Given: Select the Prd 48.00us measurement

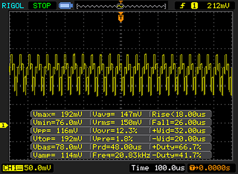Looking at the screenshot, I should [x=120, y=147].
